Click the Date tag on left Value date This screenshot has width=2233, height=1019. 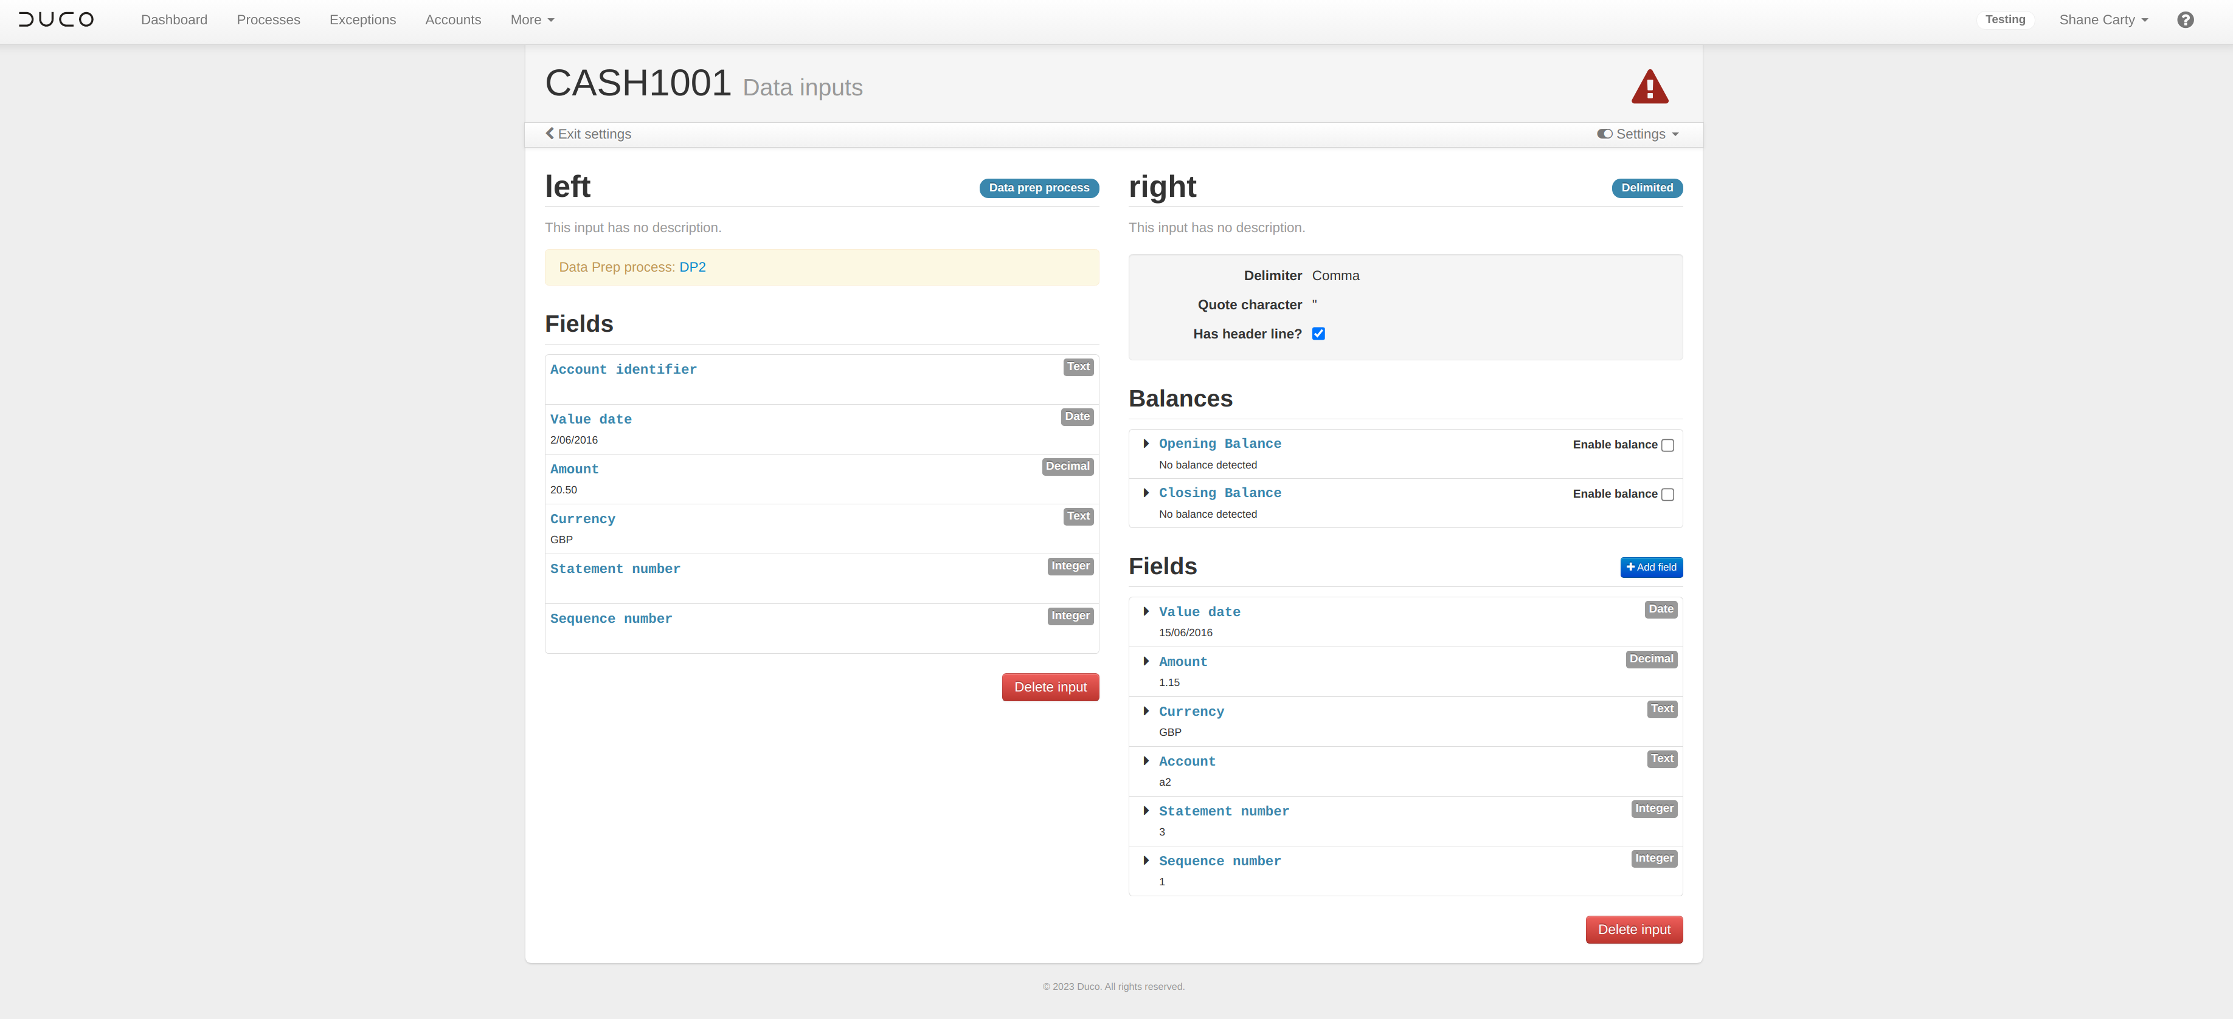point(1076,417)
